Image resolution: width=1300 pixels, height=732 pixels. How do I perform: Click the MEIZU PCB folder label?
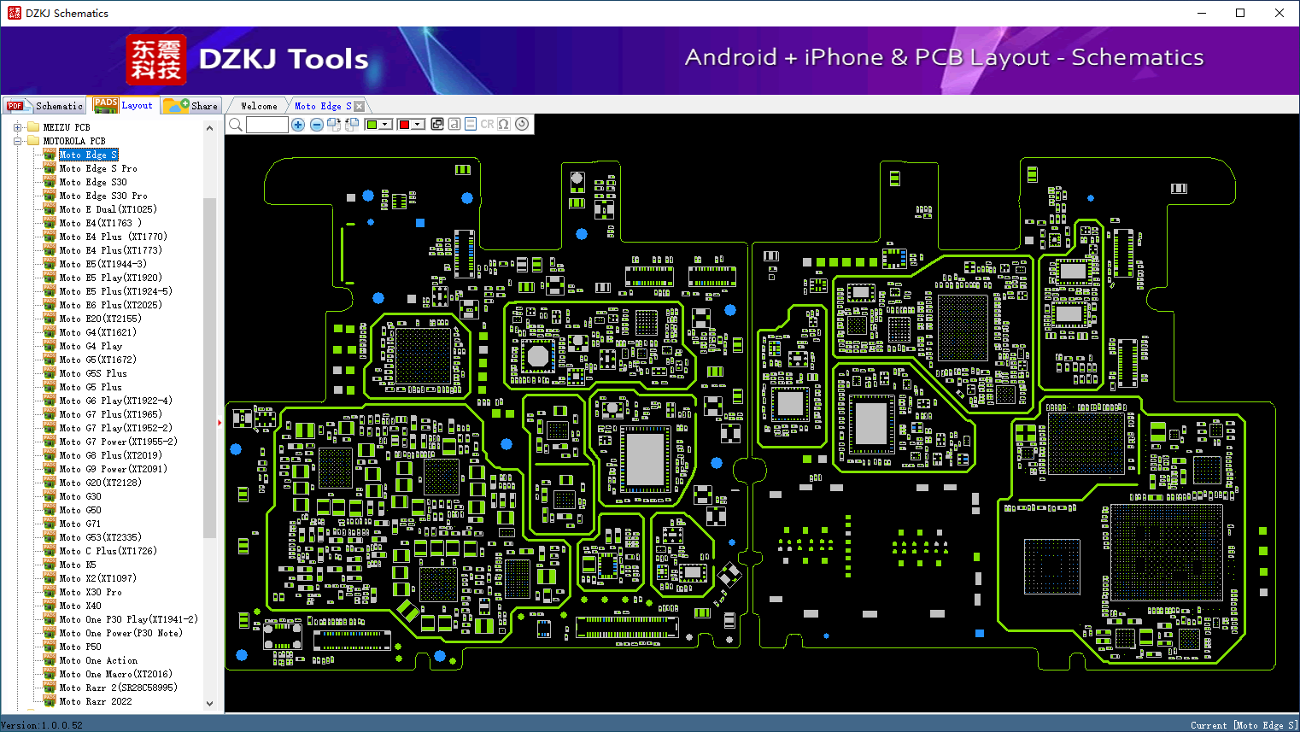click(67, 127)
